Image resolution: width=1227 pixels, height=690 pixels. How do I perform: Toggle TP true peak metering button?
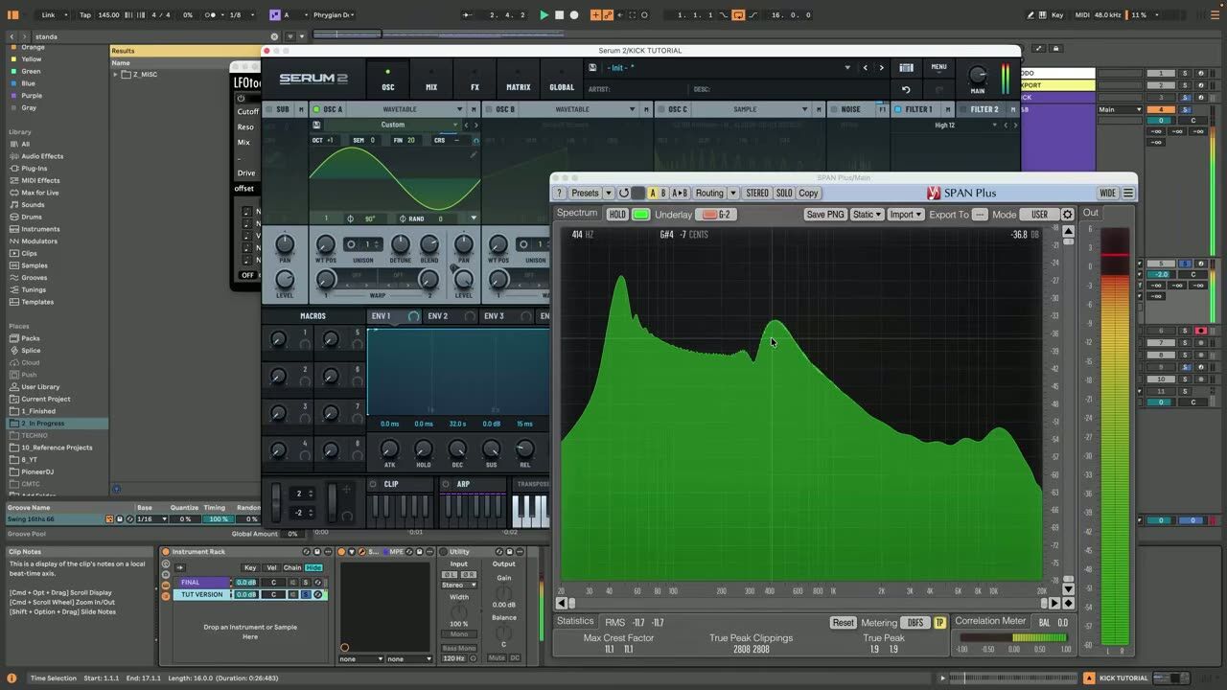coord(939,623)
